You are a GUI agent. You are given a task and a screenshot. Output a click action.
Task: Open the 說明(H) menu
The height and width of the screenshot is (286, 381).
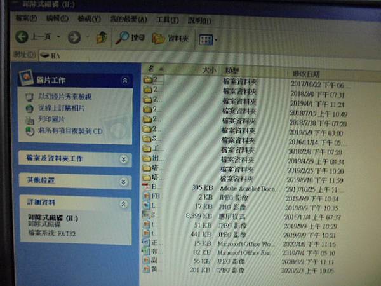point(199,20)
